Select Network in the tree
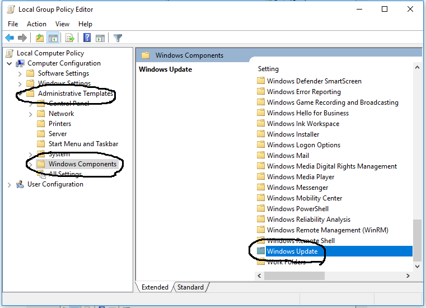This screenshot has height=308, width=426. pos(61,114)
